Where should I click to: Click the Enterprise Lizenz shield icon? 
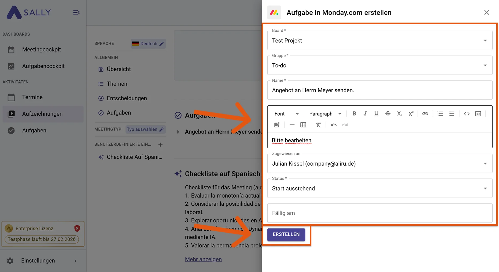click(77, 228)
